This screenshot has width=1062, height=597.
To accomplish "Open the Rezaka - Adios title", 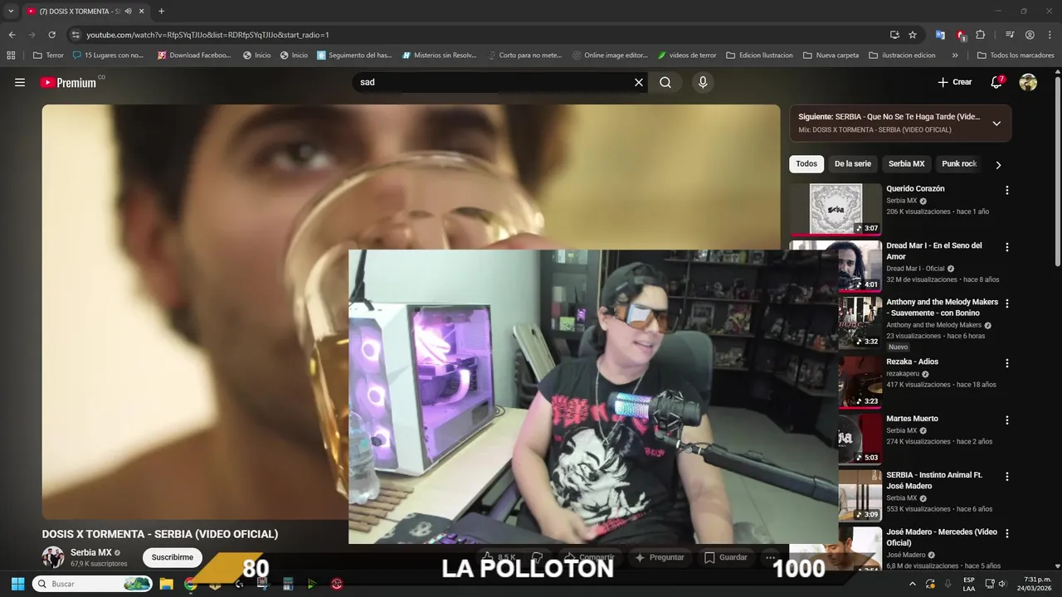I will (x=912, y=362).
